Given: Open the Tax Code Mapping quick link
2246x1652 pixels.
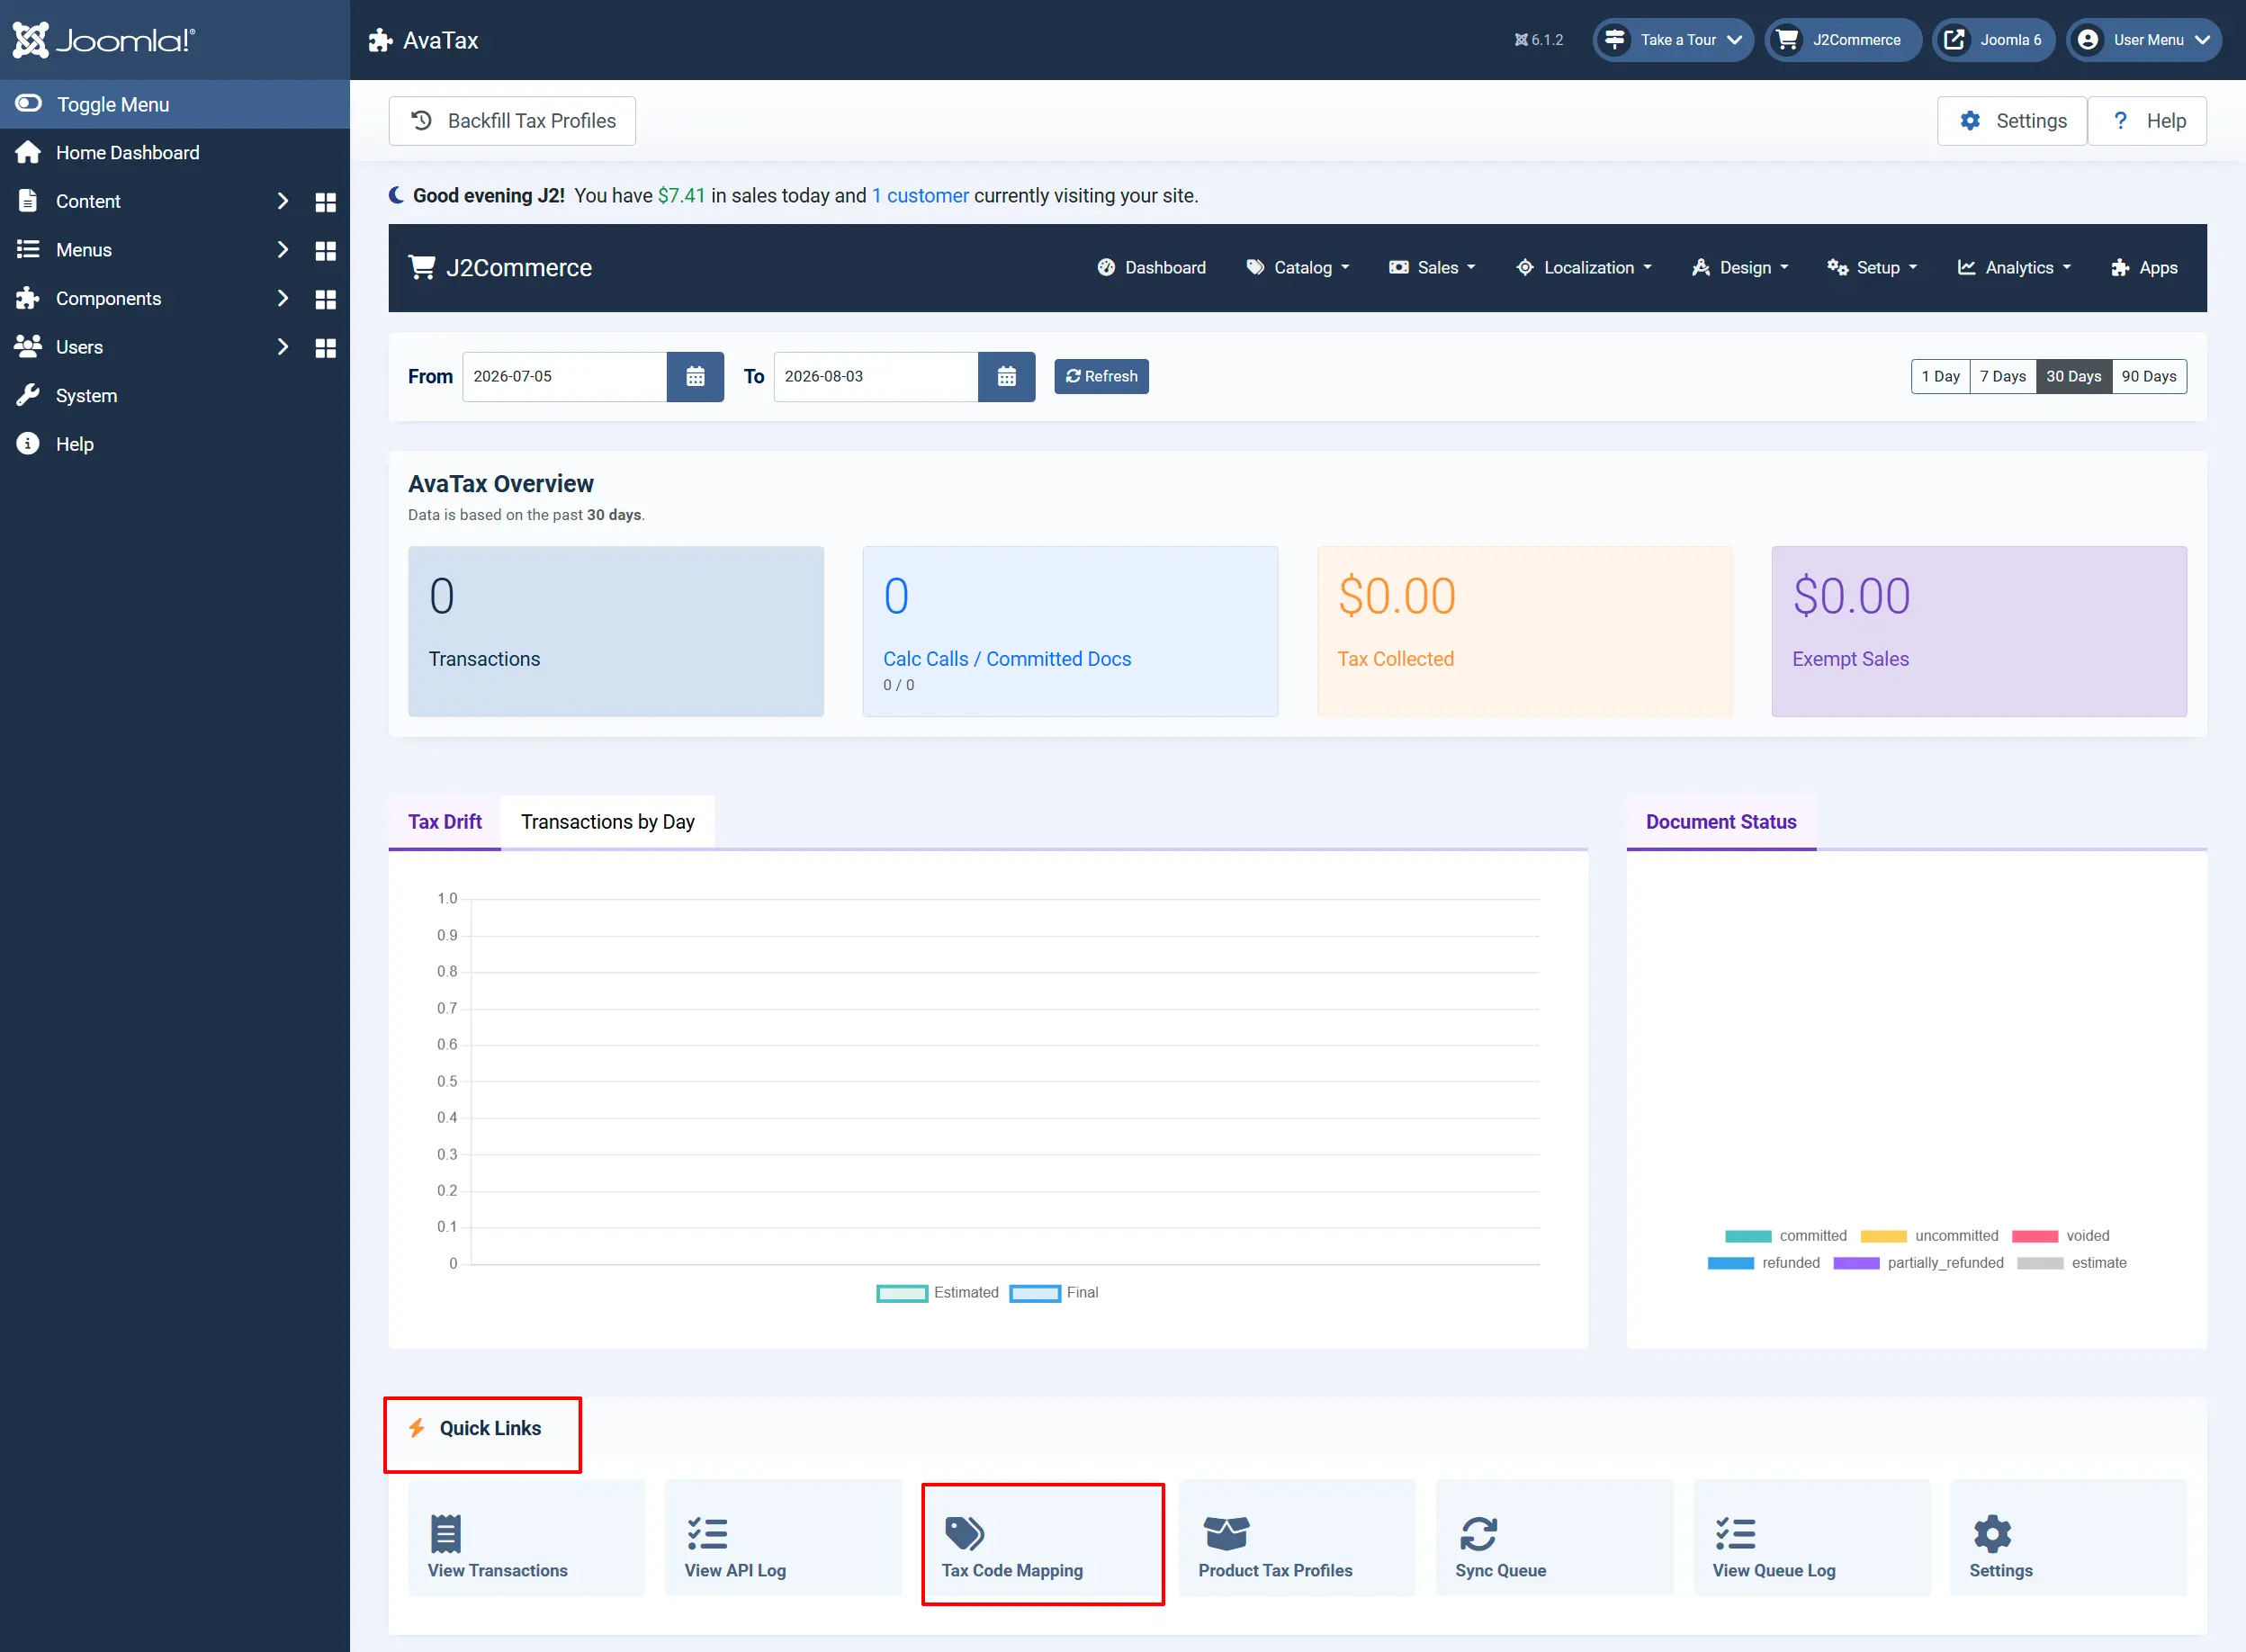Looking at the screenshot, I should click(x=1041, y=1538).
